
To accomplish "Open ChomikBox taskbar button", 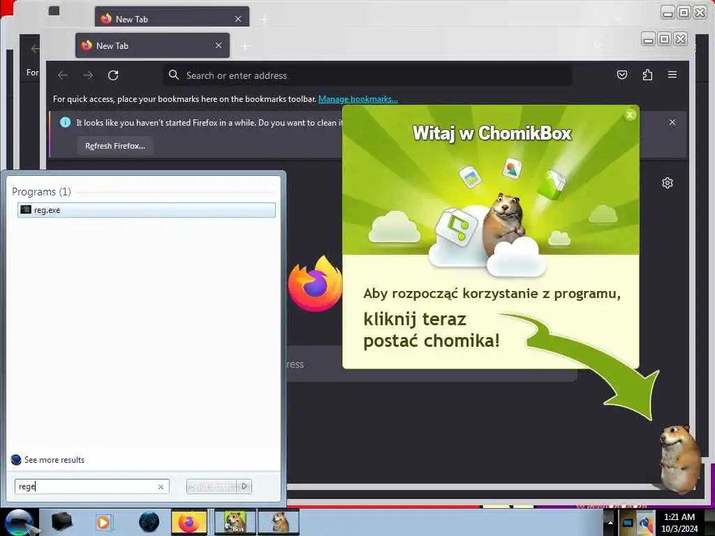I will tap(235, 522).
